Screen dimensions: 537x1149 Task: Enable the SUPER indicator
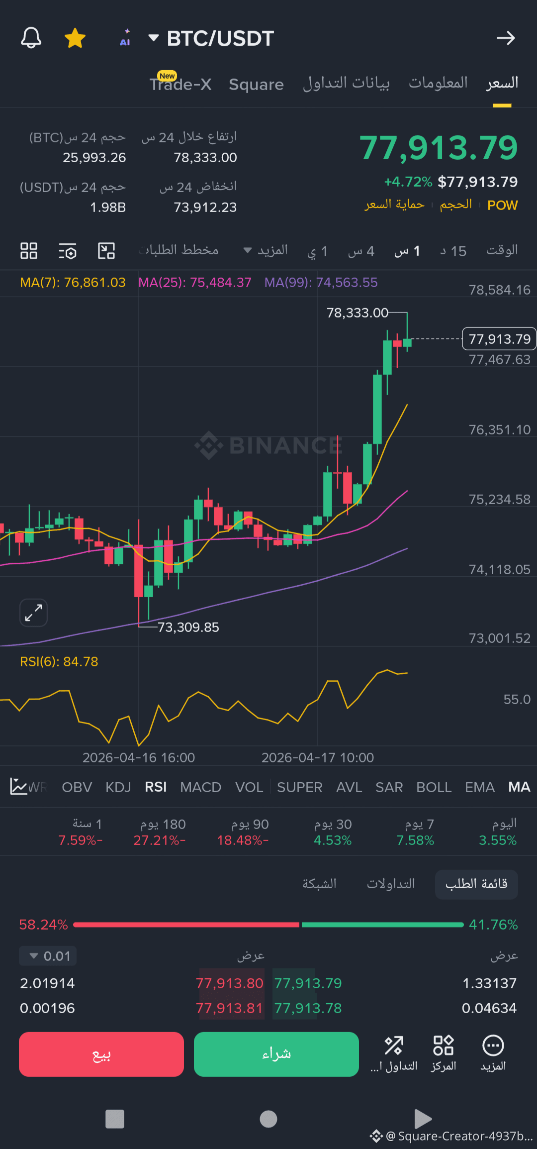[300, 787]
